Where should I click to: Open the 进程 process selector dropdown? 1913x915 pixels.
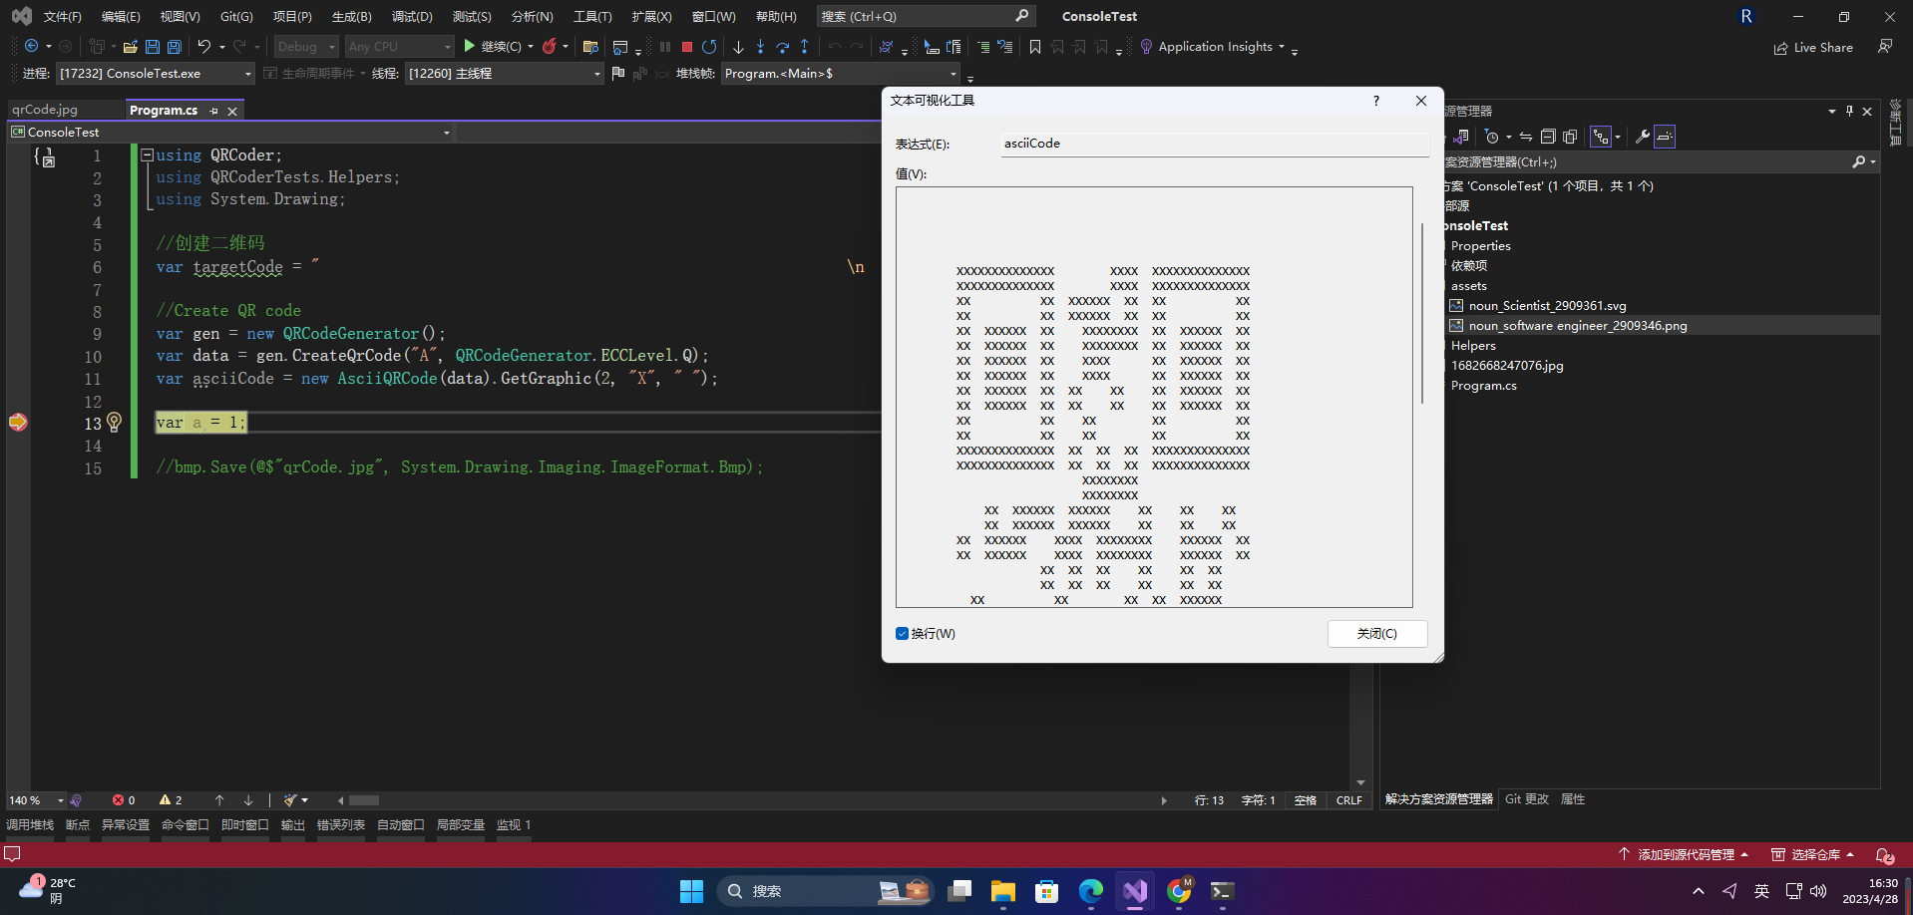point(156,74)
